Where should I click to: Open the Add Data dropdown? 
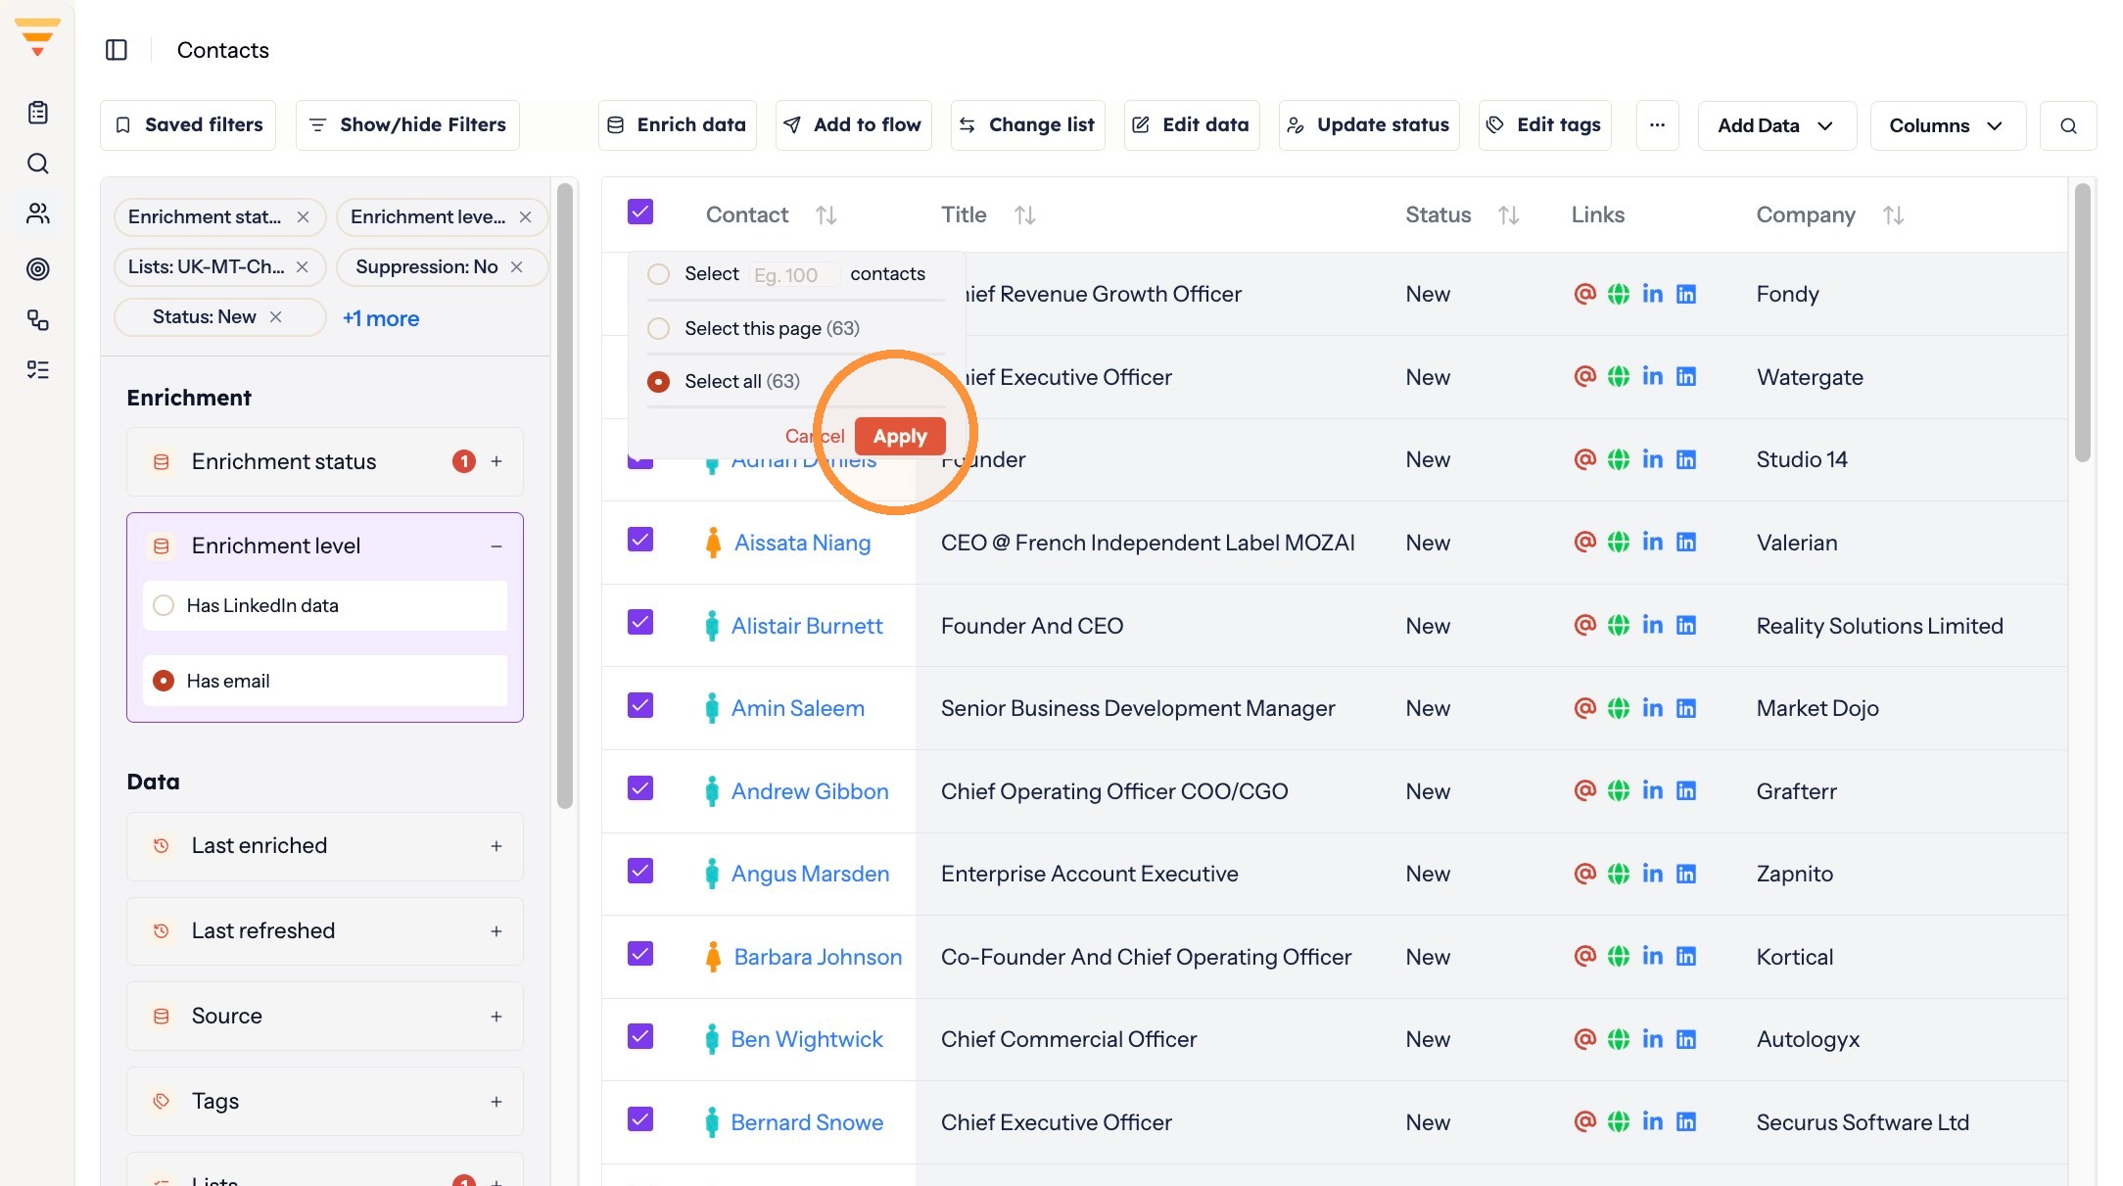pos(1776,125)
